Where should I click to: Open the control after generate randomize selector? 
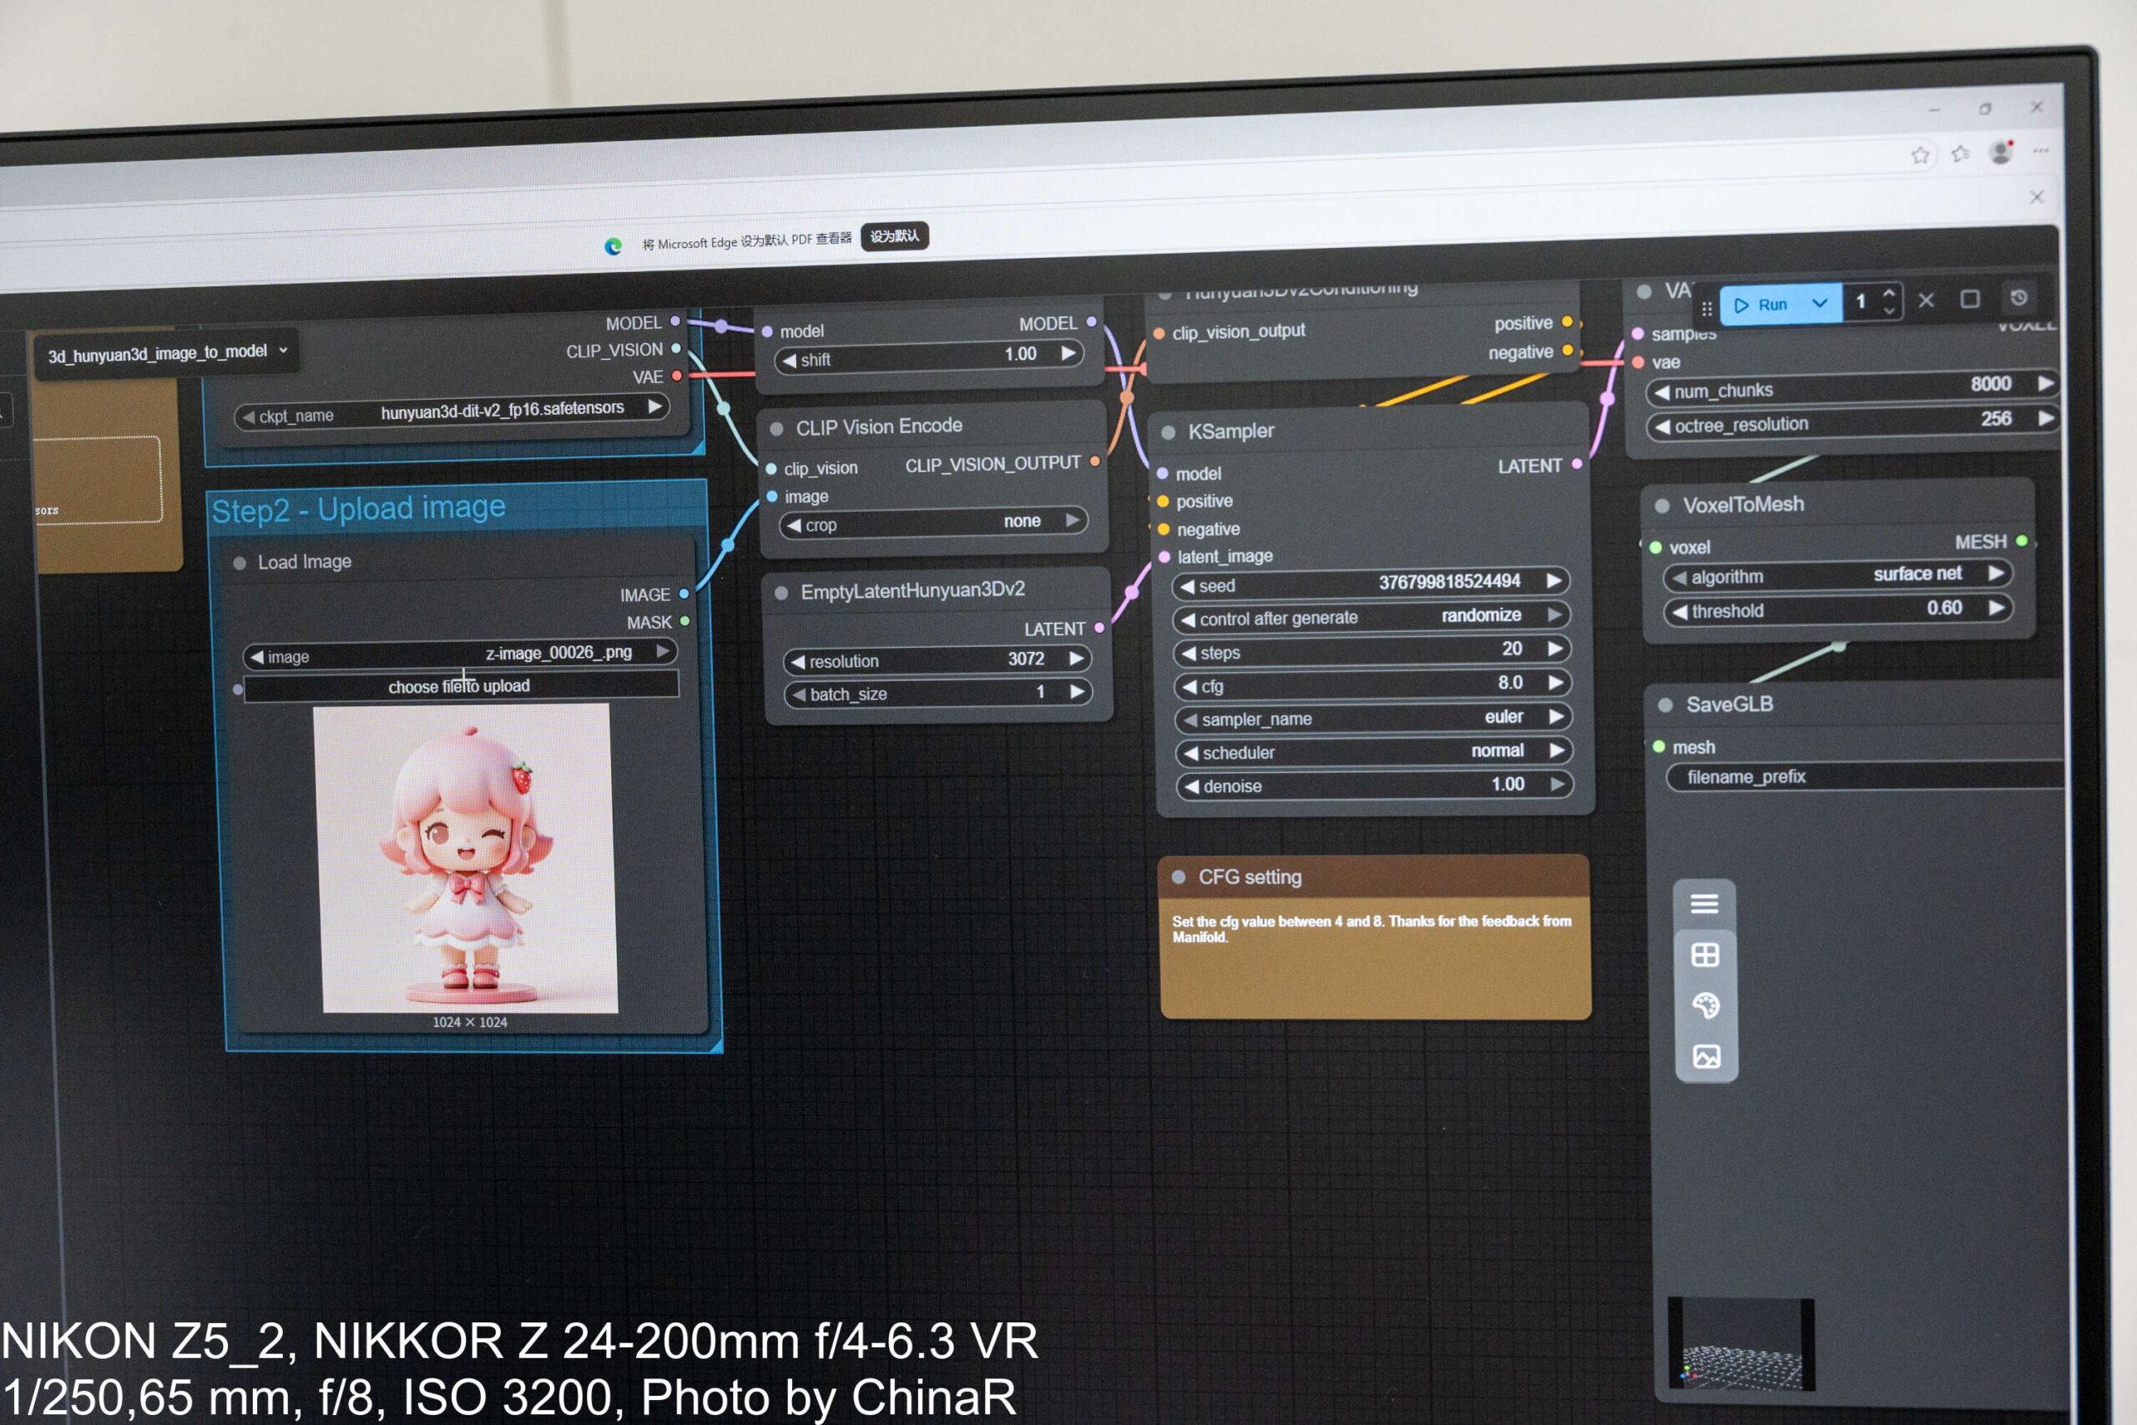[x=1372, y=617]
